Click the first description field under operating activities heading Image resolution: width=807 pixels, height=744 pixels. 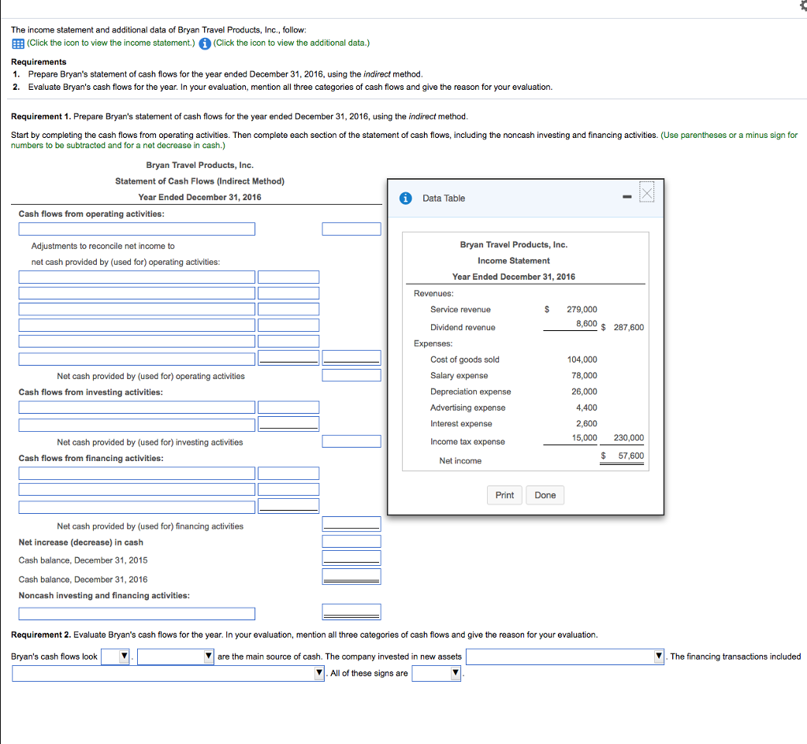tap(137, 229)
